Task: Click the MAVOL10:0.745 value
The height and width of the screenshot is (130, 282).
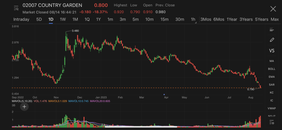Action: tap(78, 101)
